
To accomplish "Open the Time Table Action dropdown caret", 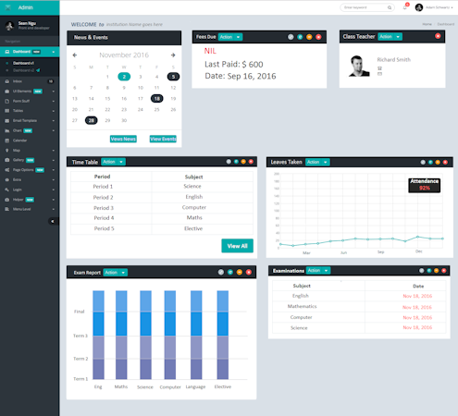I will (121, 162).
